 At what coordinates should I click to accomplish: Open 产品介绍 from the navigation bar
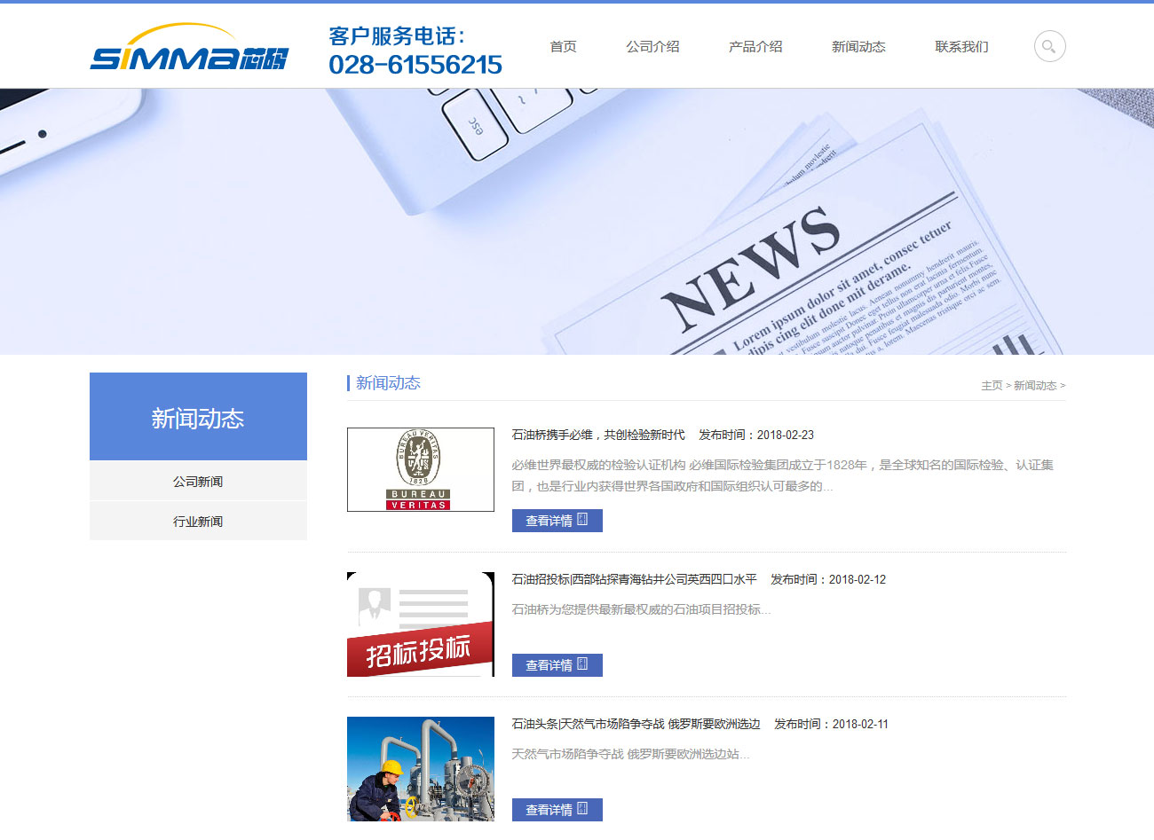point(755,47)
